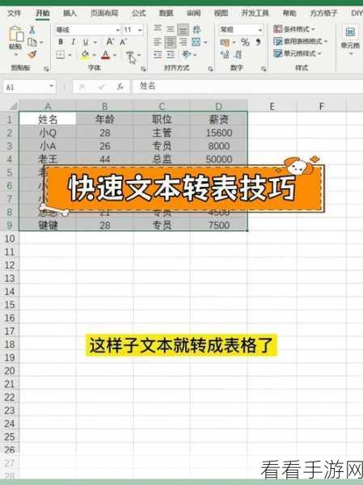363x485 pixels.
Task: Switch to the Formulas tab
Action: click(x=138, y=13)
